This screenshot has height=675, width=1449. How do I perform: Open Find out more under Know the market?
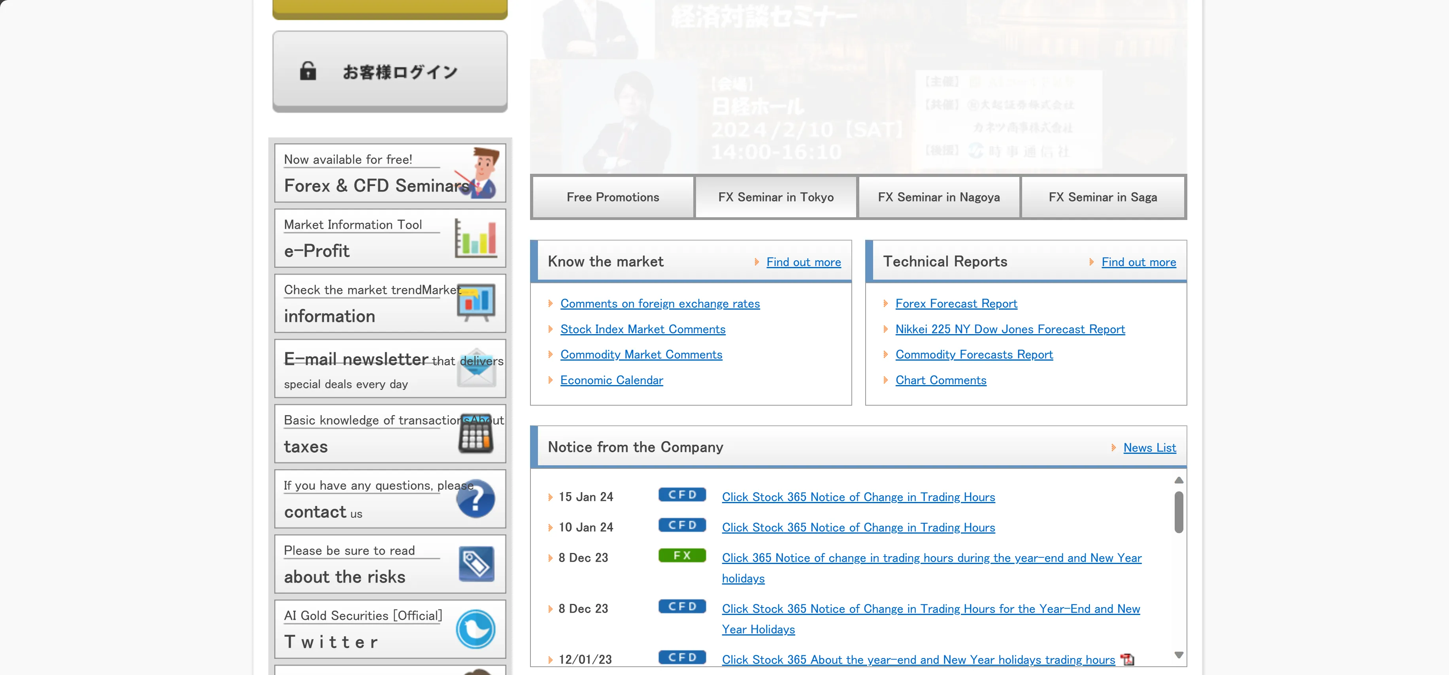coord(803,262)
